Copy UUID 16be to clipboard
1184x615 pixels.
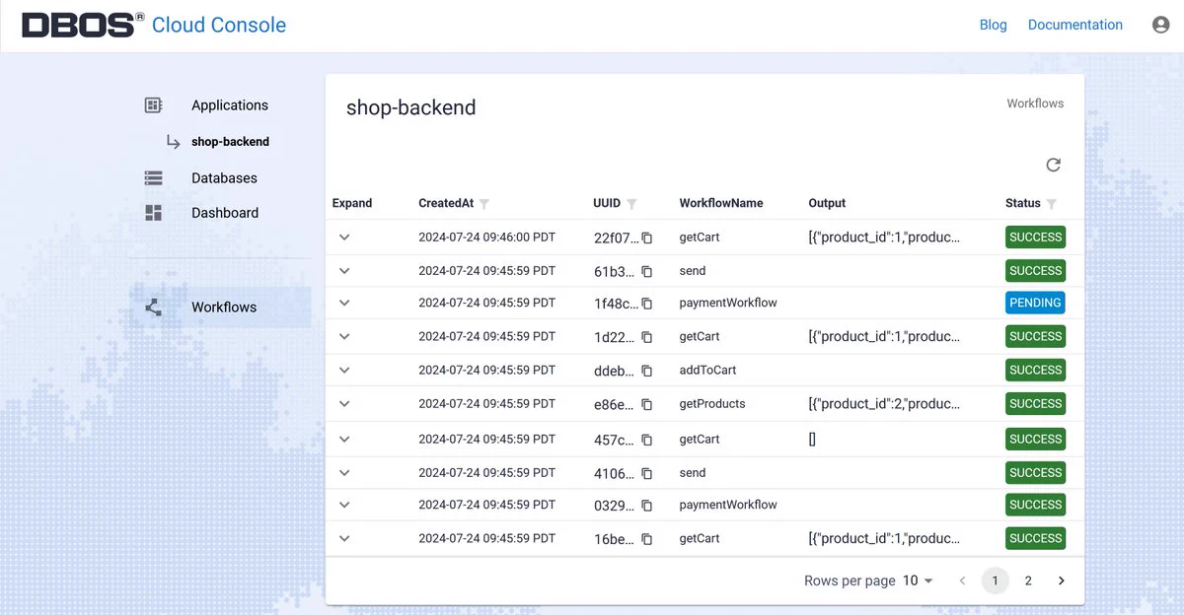pos(647,539)
